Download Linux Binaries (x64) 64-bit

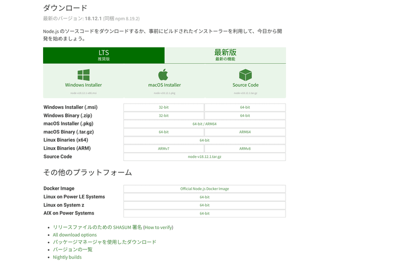205,141
